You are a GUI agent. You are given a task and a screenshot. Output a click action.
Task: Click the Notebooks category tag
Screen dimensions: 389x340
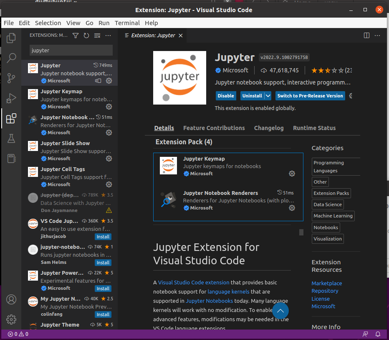[x=326, y=228]
